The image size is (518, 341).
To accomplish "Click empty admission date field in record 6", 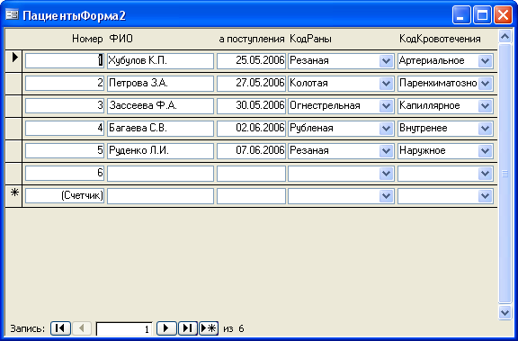I will (x=251, y=174).
